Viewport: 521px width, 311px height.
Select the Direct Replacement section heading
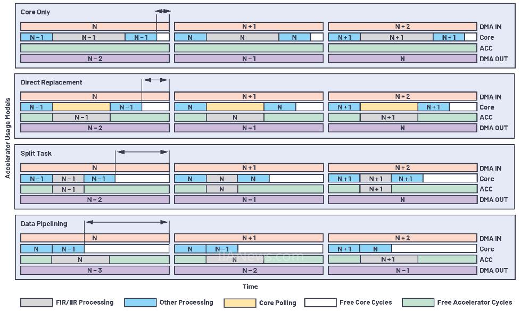[x=51, y=82]
